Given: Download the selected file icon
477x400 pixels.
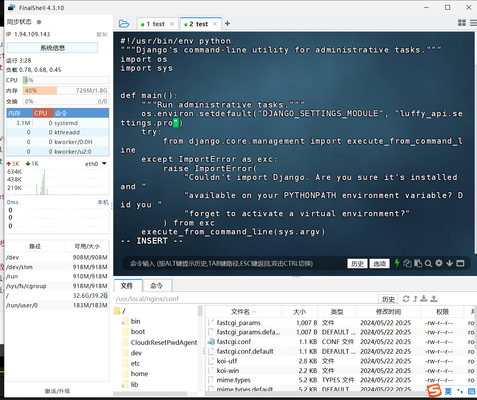Looking at the screenshot, I should point(424,298).
